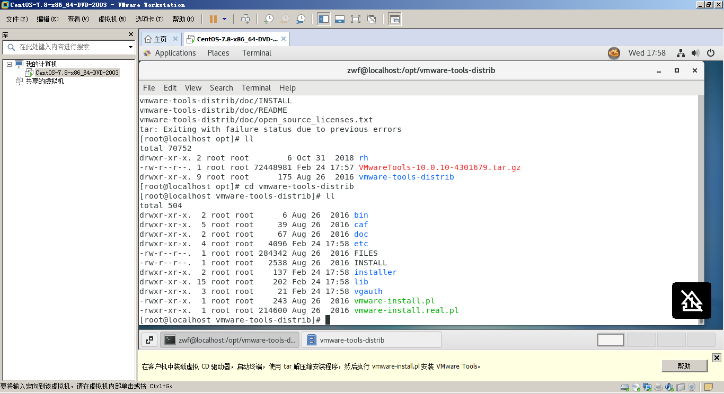The height and width of the screenshot is (394, 724).
Task: Select CentOS-7.8-x86_64-DVD-2003 in the library
Action: (77, 73)
